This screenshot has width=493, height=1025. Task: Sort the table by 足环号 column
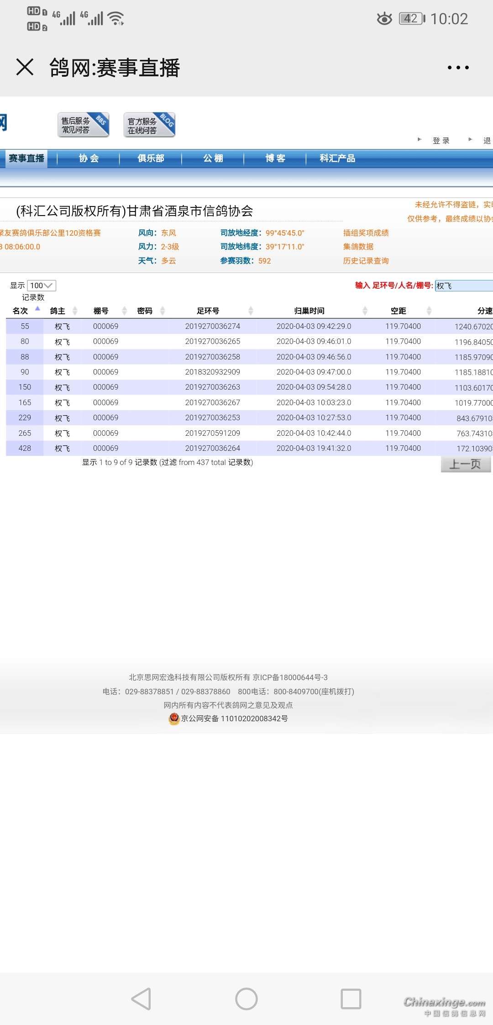pos(208,311)
